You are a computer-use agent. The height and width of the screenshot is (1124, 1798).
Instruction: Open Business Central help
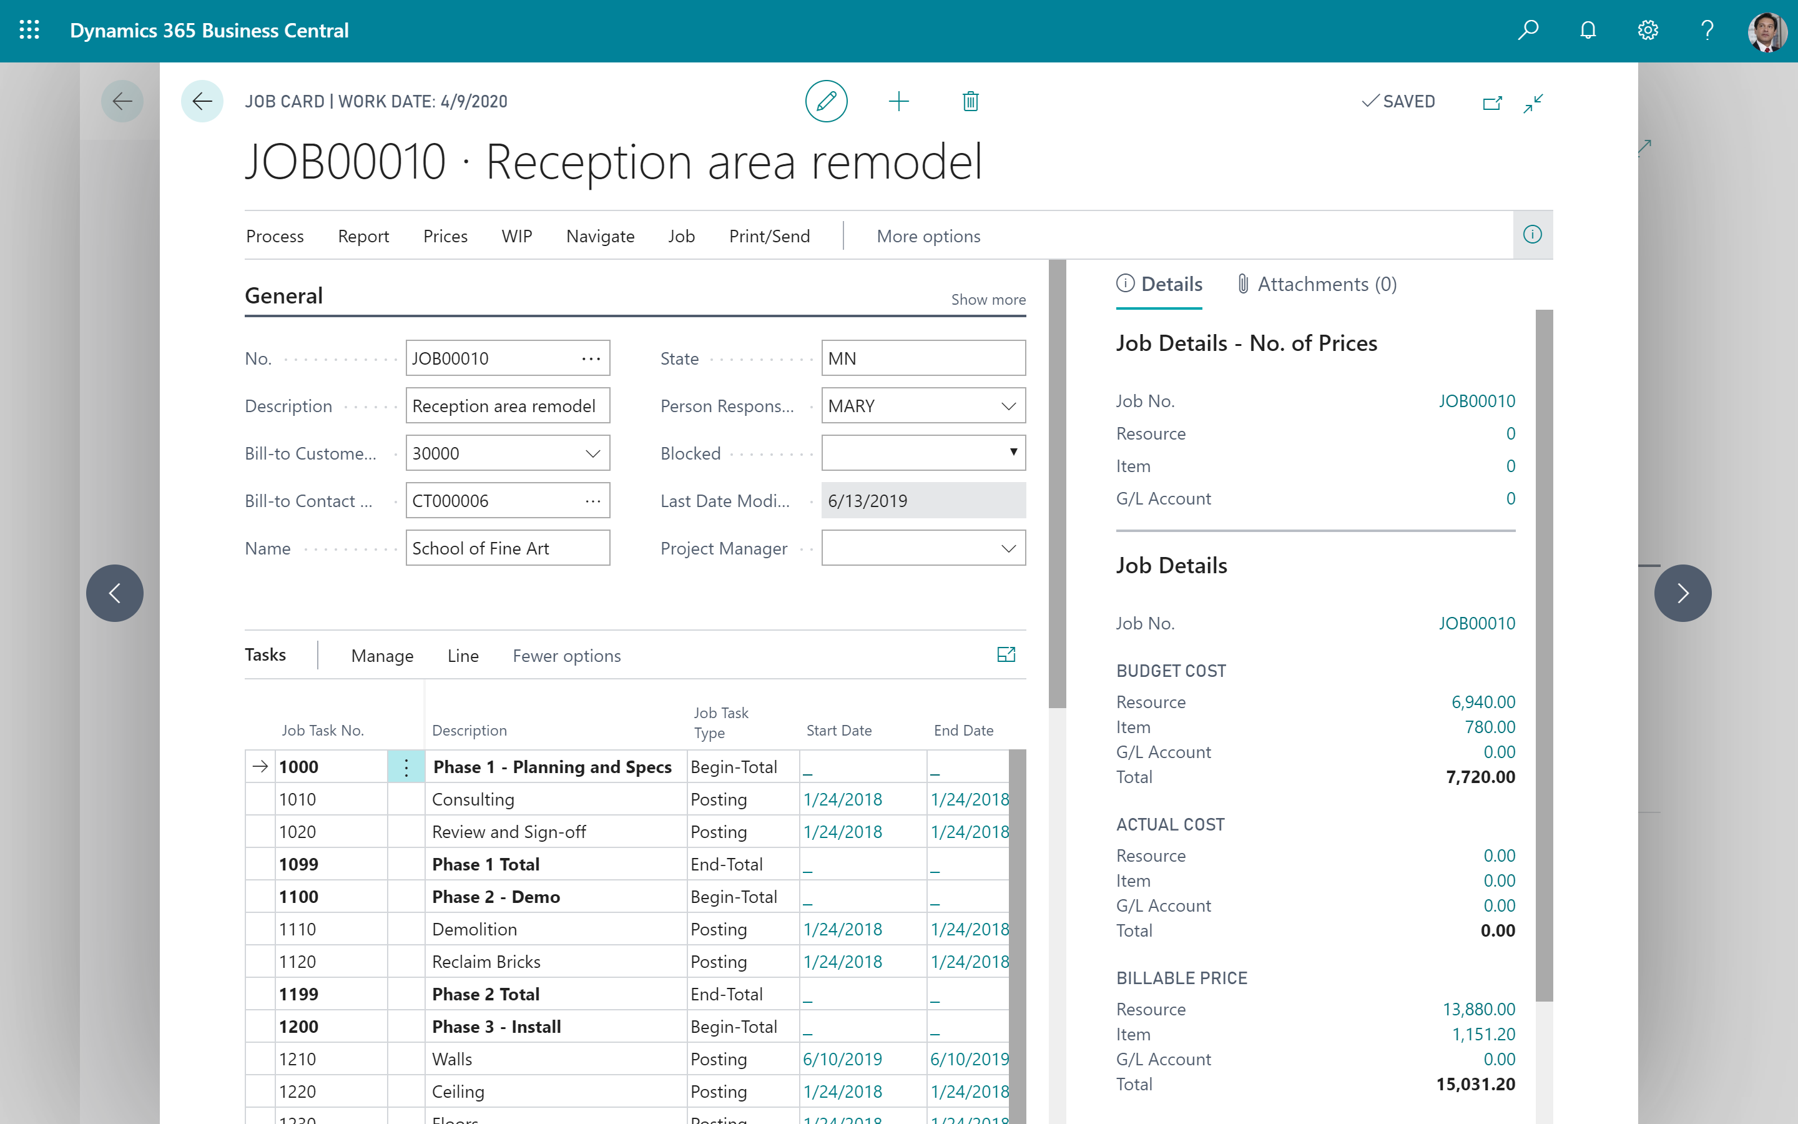click(x=1707, y=30)
